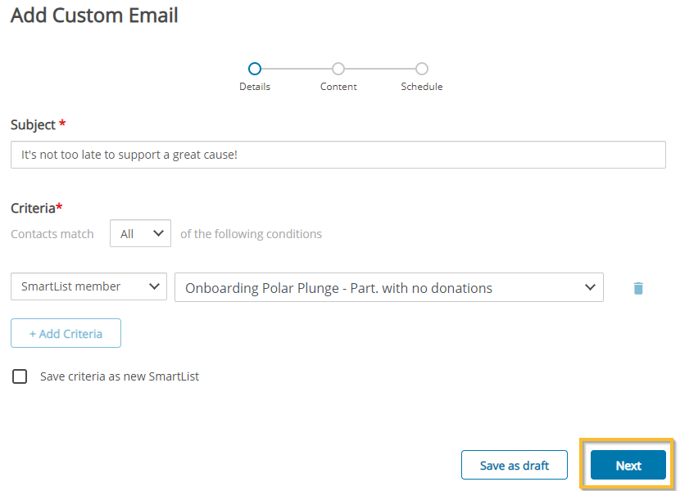Proceed with the Next button
Image resolution: width=680 pixels, height=491 pixels.
(x=628, y=465)
